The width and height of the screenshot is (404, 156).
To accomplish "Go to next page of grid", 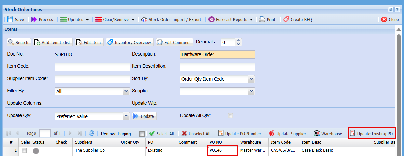I will click(x=70, y=134).
